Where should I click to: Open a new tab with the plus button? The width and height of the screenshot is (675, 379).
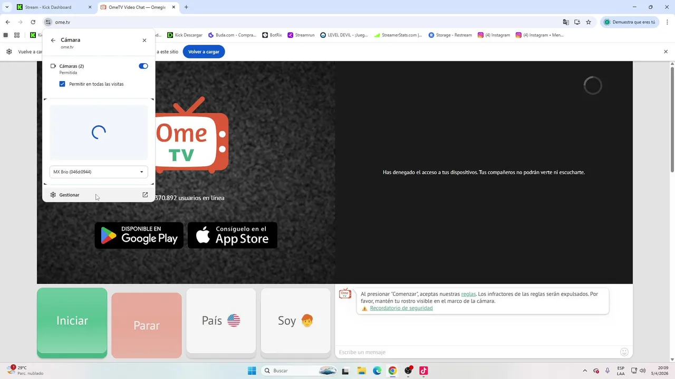pos(186,7)
